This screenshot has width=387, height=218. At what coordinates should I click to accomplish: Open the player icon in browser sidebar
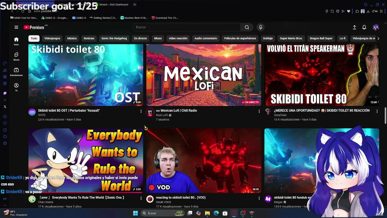point(5,117)
